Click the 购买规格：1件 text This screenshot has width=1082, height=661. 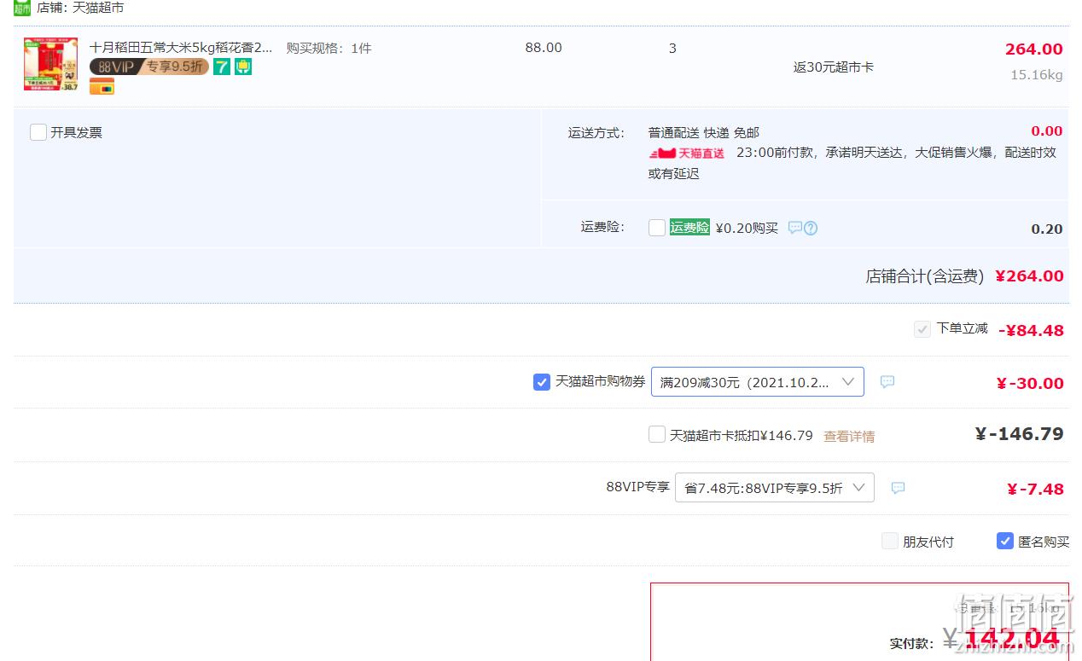[x=329, y=48]
